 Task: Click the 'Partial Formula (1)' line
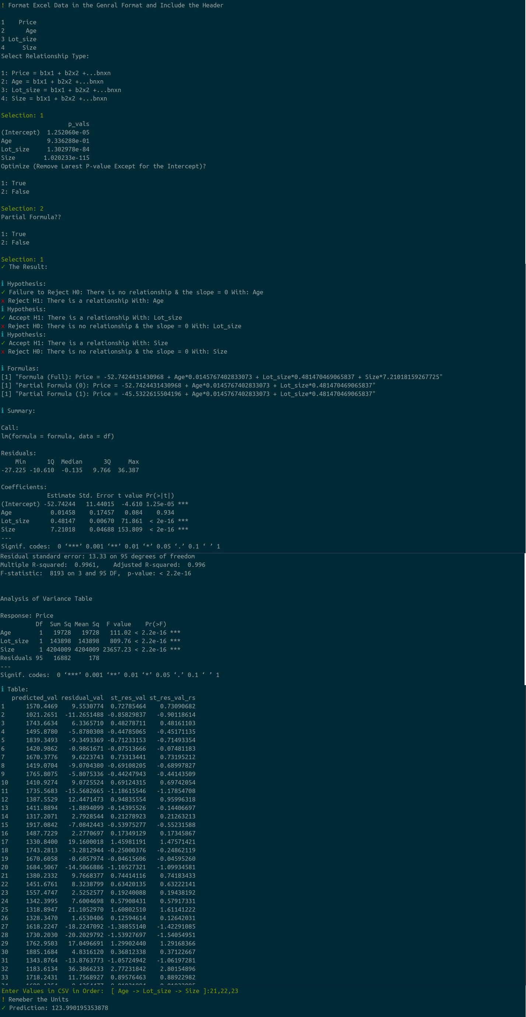pos(188,394)
